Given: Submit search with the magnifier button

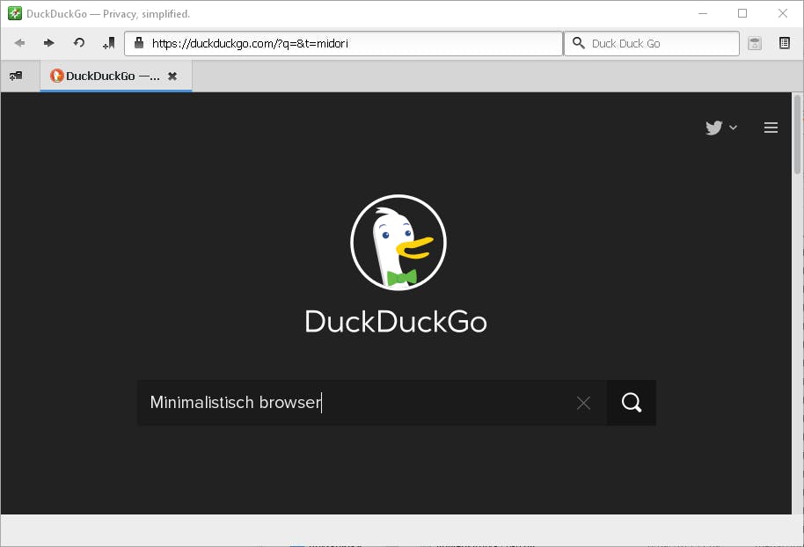Looking at the screenshot, I should pos(632,403).
